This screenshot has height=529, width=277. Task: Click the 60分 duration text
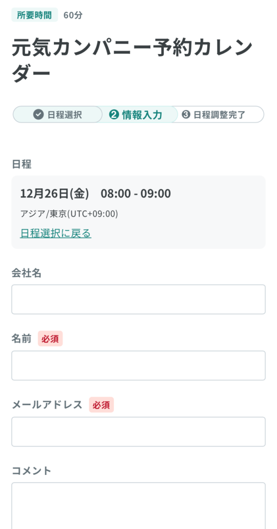tap(73, 15)
